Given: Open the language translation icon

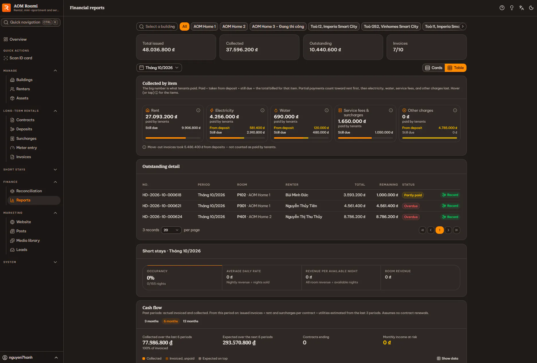Looking at the screenshot, I should (521, 8).
